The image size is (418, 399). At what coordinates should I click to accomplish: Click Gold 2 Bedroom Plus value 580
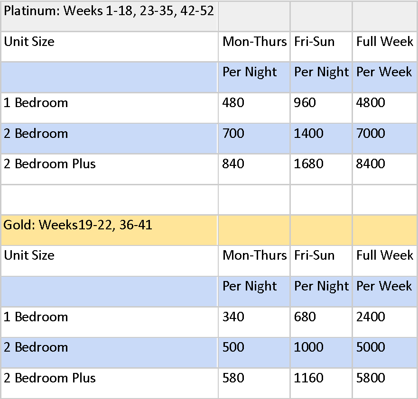(254, 383)
